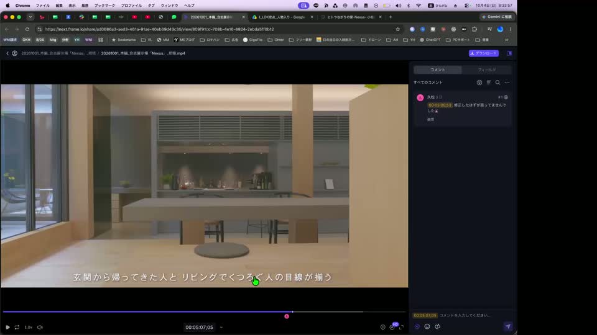The image size is (597, 335).
Task: Show hidden bookmarks chevron
Action: [507, 40]
